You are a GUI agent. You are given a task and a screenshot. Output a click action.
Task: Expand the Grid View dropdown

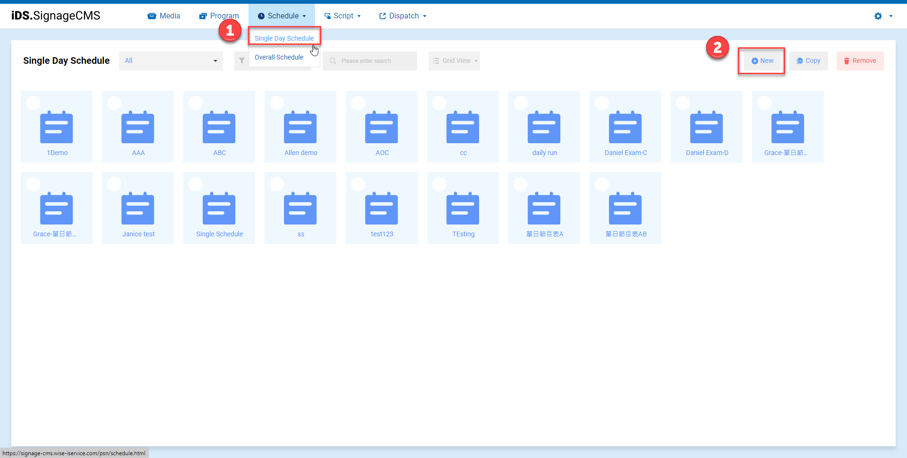[x=454, y=61]
